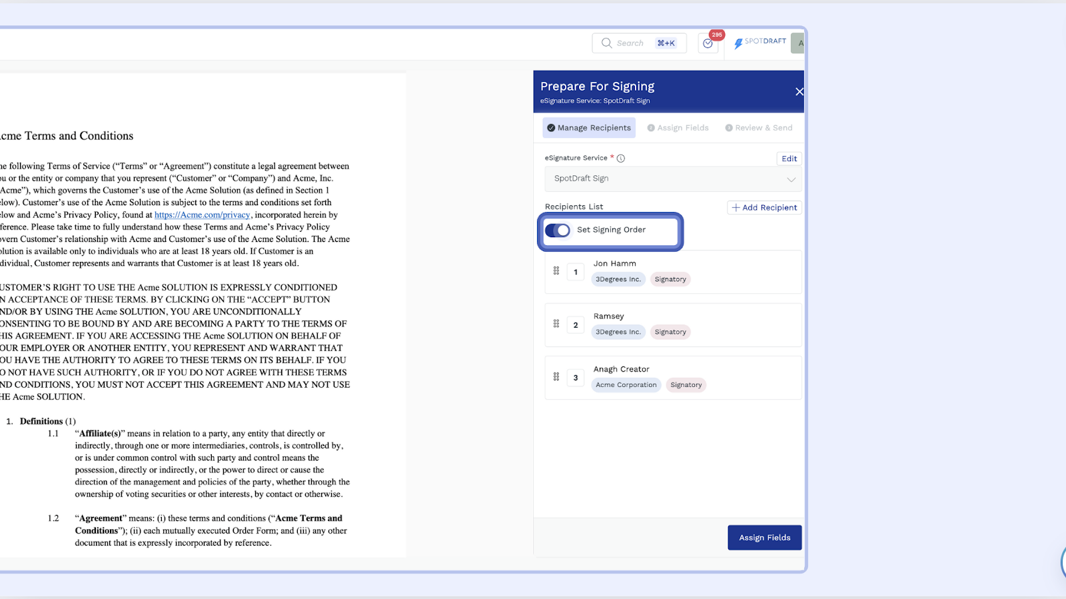This screenshot has height=599, width=1066.
Task: Click Jon Hamm's Signatory tag
Action: 670,280
